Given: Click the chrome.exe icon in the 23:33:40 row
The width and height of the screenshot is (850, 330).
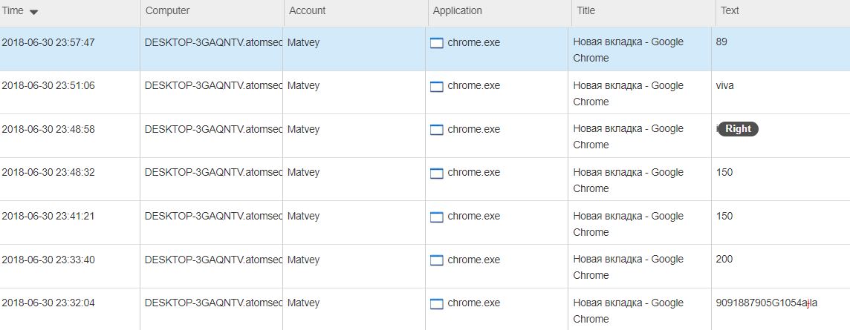Looking at the screenshot, I should [x=437, y=260].
